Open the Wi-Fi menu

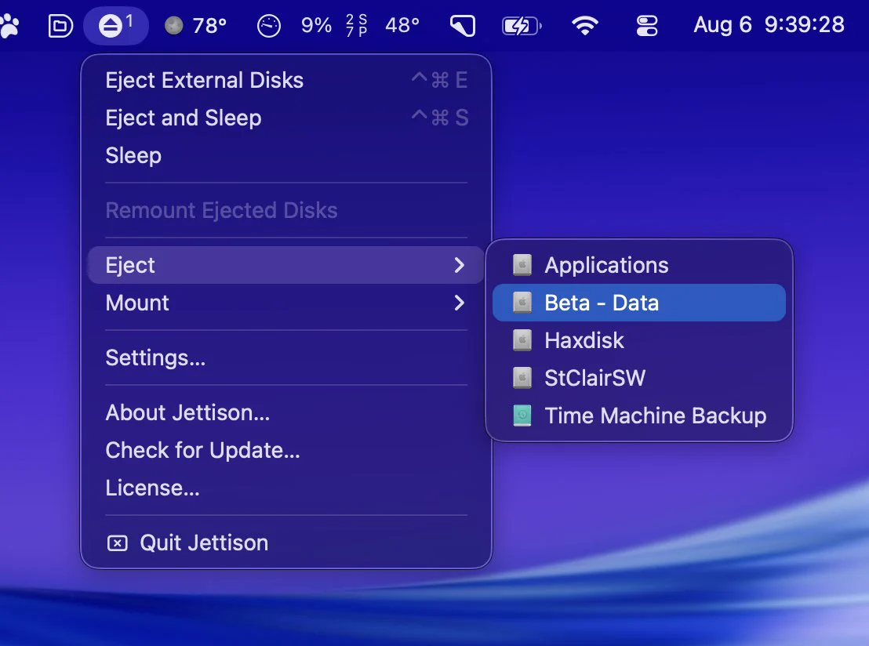584,26
